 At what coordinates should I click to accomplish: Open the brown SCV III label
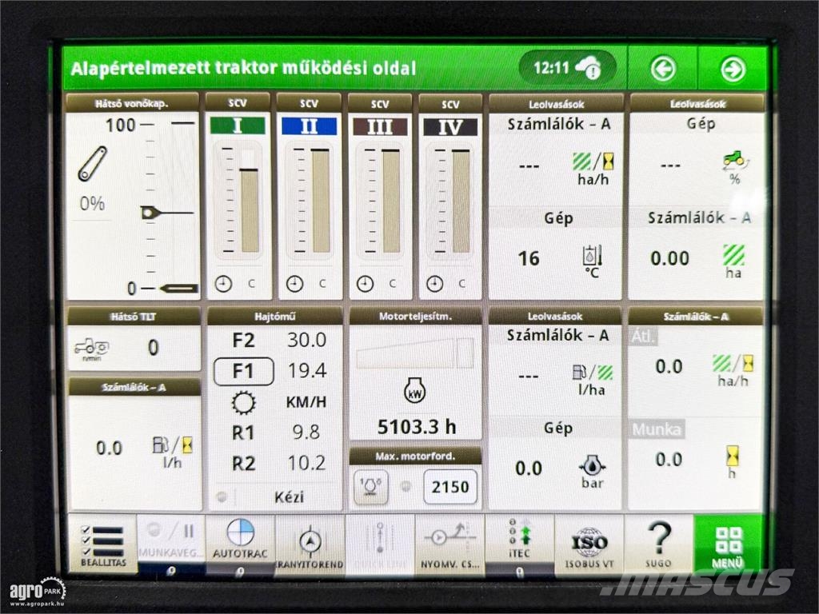click(380, 126)
